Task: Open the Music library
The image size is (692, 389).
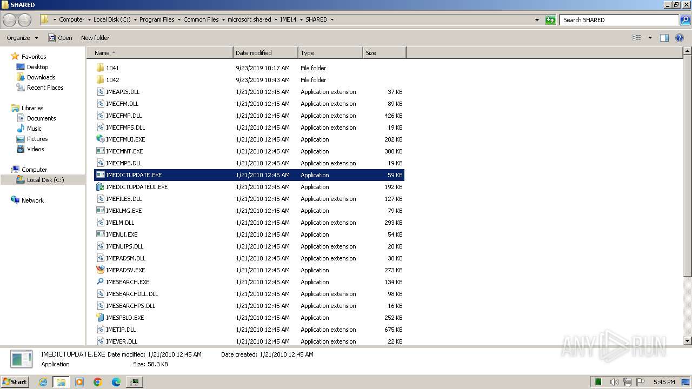Action: pyautogui.click(x=34, y=129)
